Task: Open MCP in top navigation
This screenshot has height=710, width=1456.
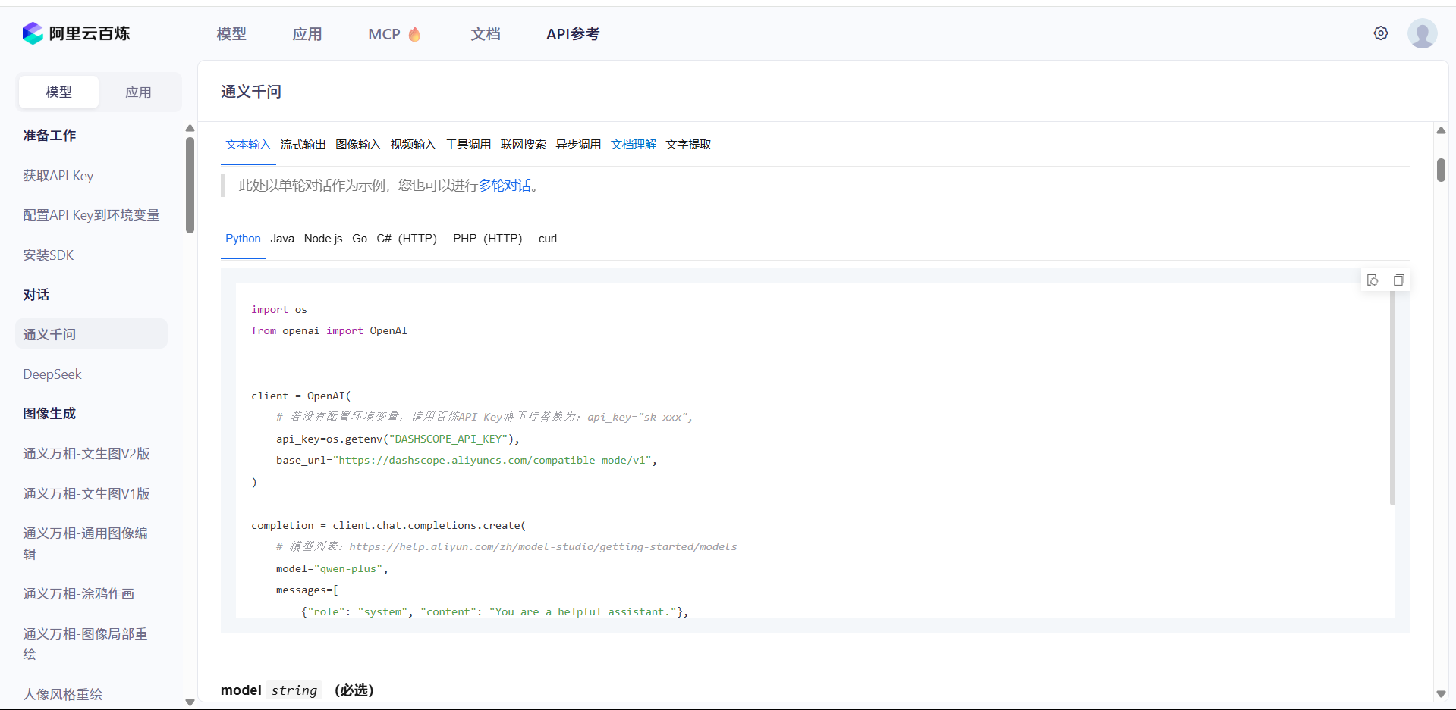Action: coord(384,34)
